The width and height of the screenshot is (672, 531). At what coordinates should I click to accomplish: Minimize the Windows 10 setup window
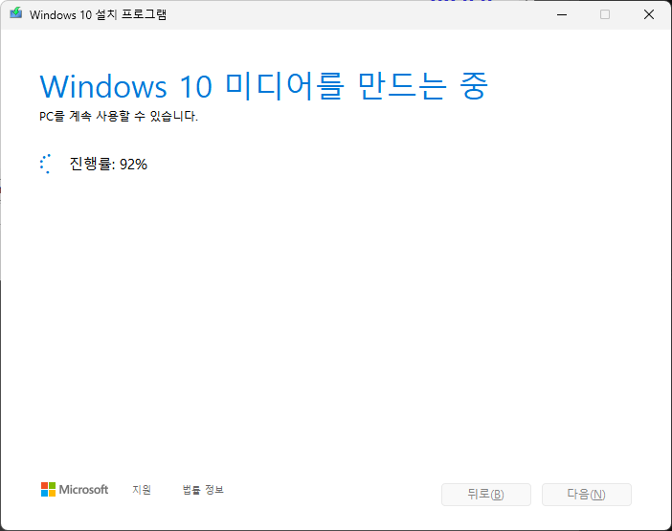point(562,14)
